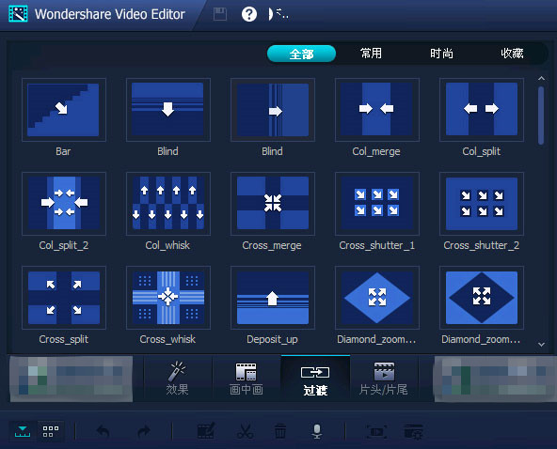Select the Deposit_up transition thumbnail
Image resolution: width=557 pixels, height=449 pixels.
[273, 298]
